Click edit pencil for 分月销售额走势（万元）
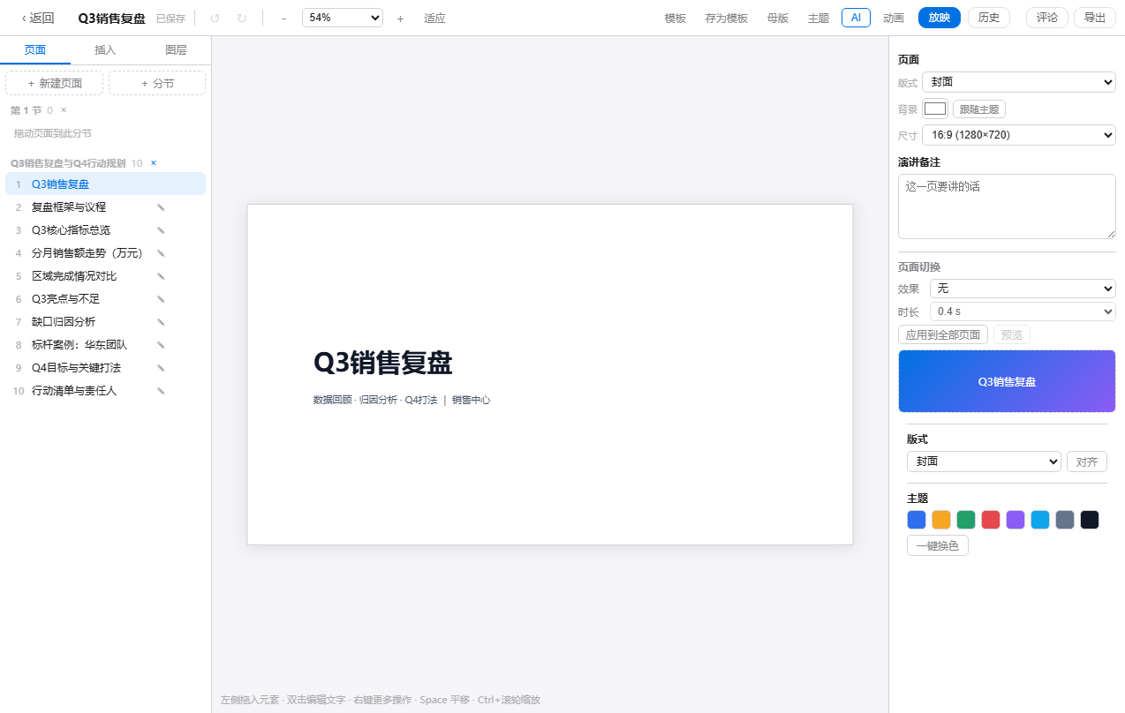This screenshot has width=1125, height=713. [x=161, y=253]
